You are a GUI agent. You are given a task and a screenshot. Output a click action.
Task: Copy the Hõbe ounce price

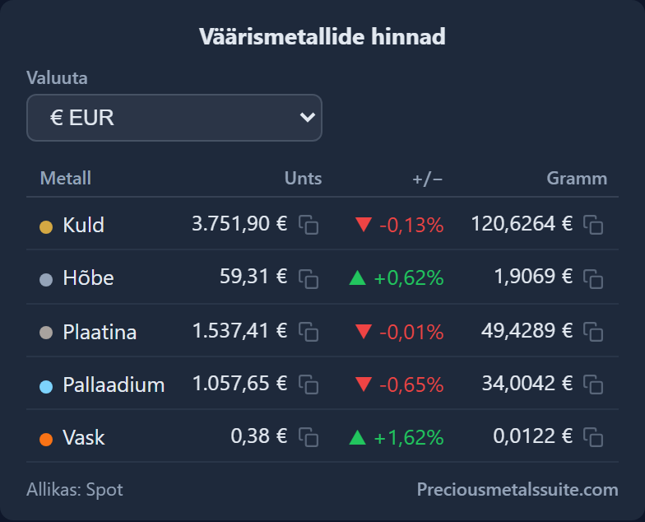click(309, 278)
